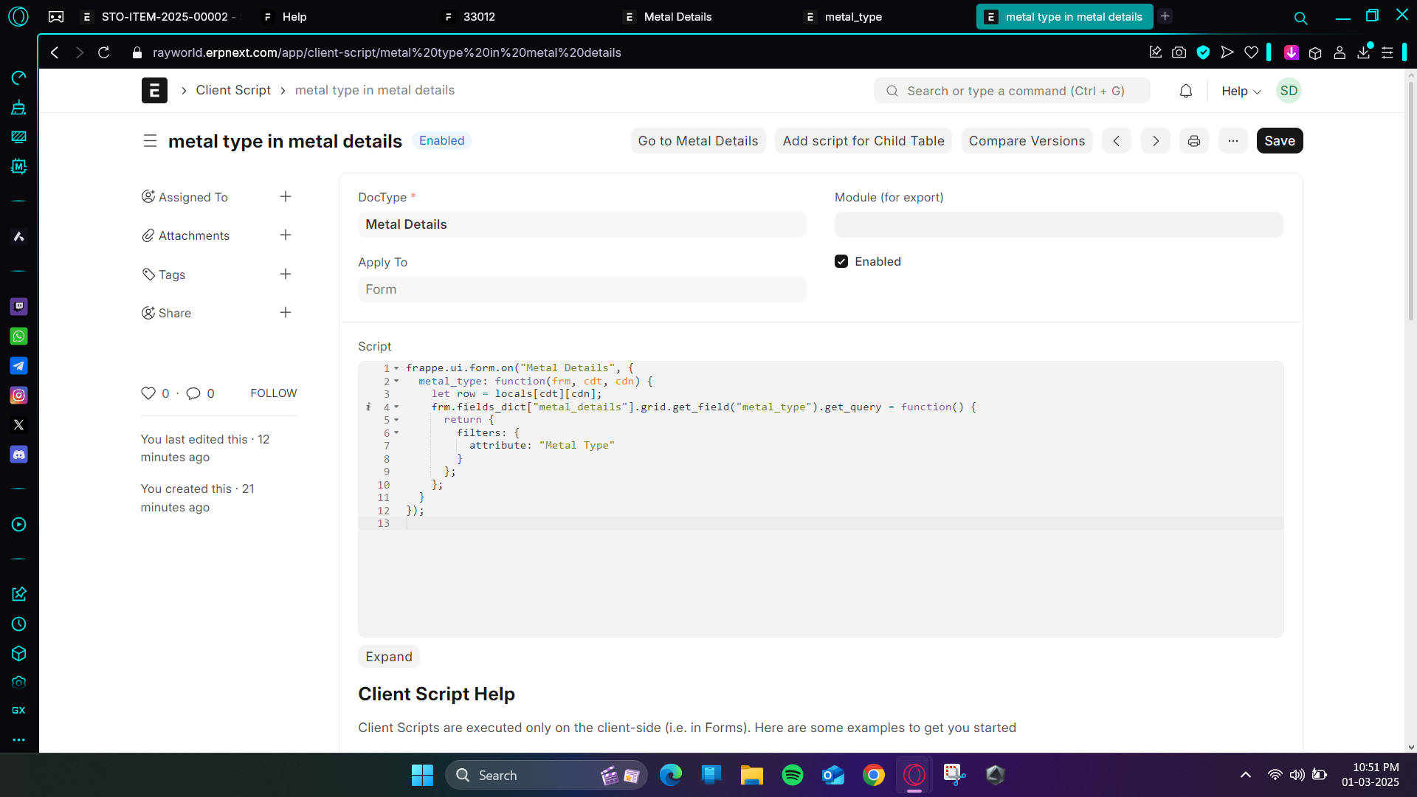This screenshot has width=1417, height=797.
Task: Open Discord in Opera sidebar
Action: pyautogui.click(x=19, y=455)
